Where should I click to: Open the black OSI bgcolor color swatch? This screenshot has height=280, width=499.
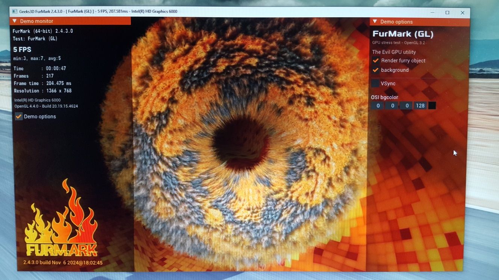pyautogui.click(x=432, y=106)
